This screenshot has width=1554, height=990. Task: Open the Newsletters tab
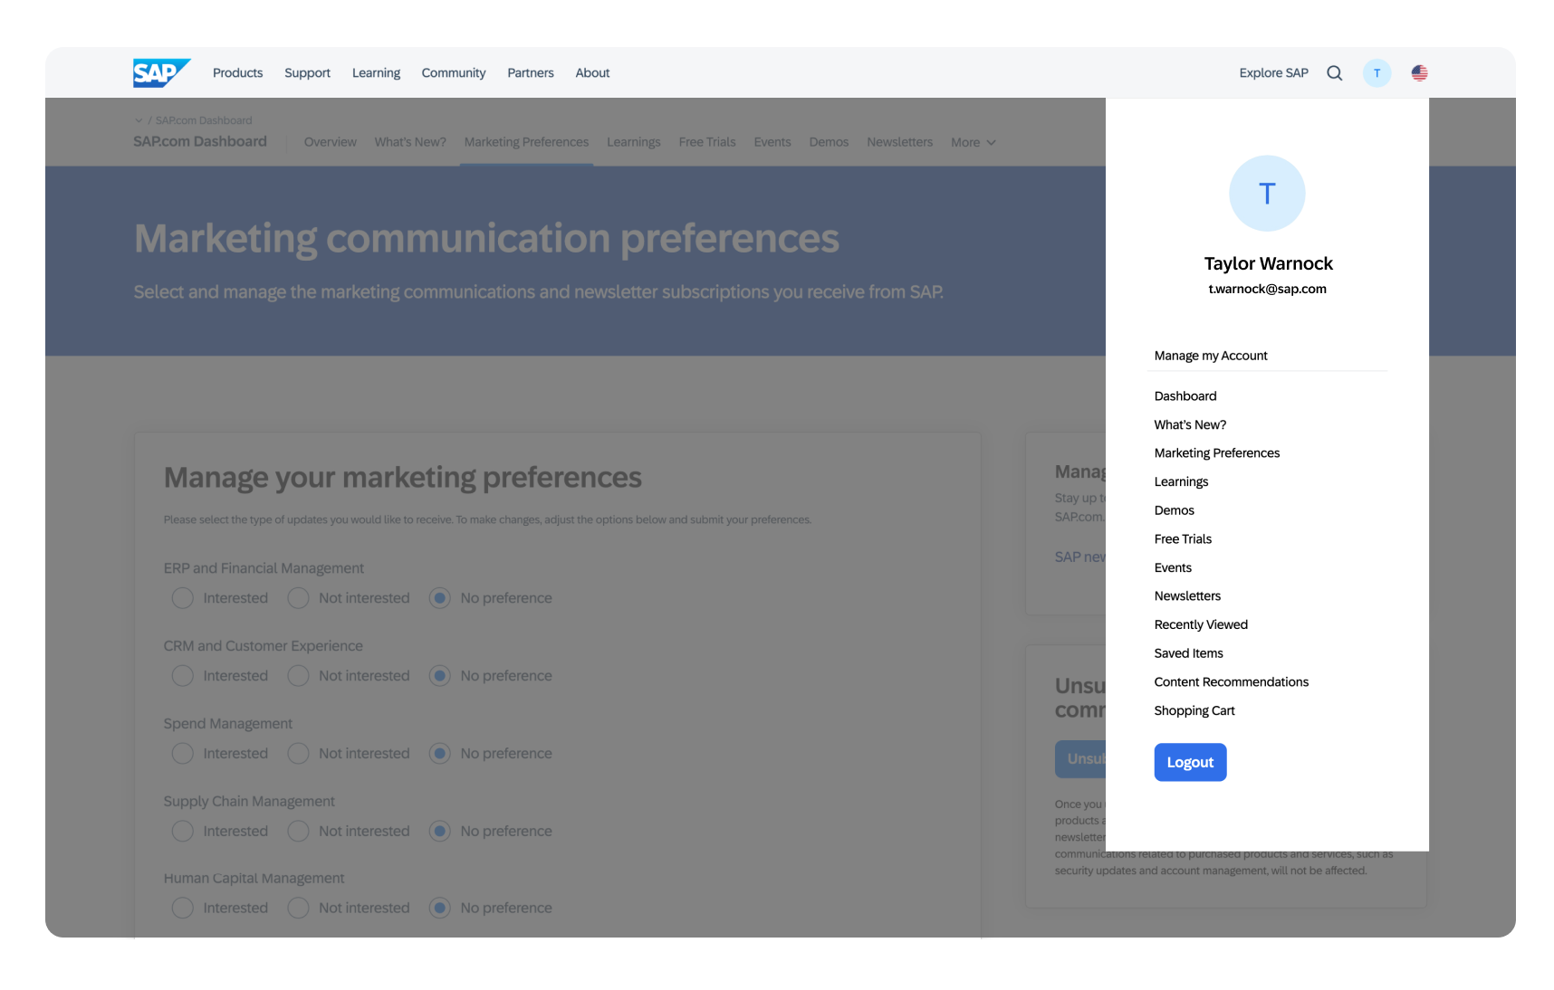click(x=899, y=142)
